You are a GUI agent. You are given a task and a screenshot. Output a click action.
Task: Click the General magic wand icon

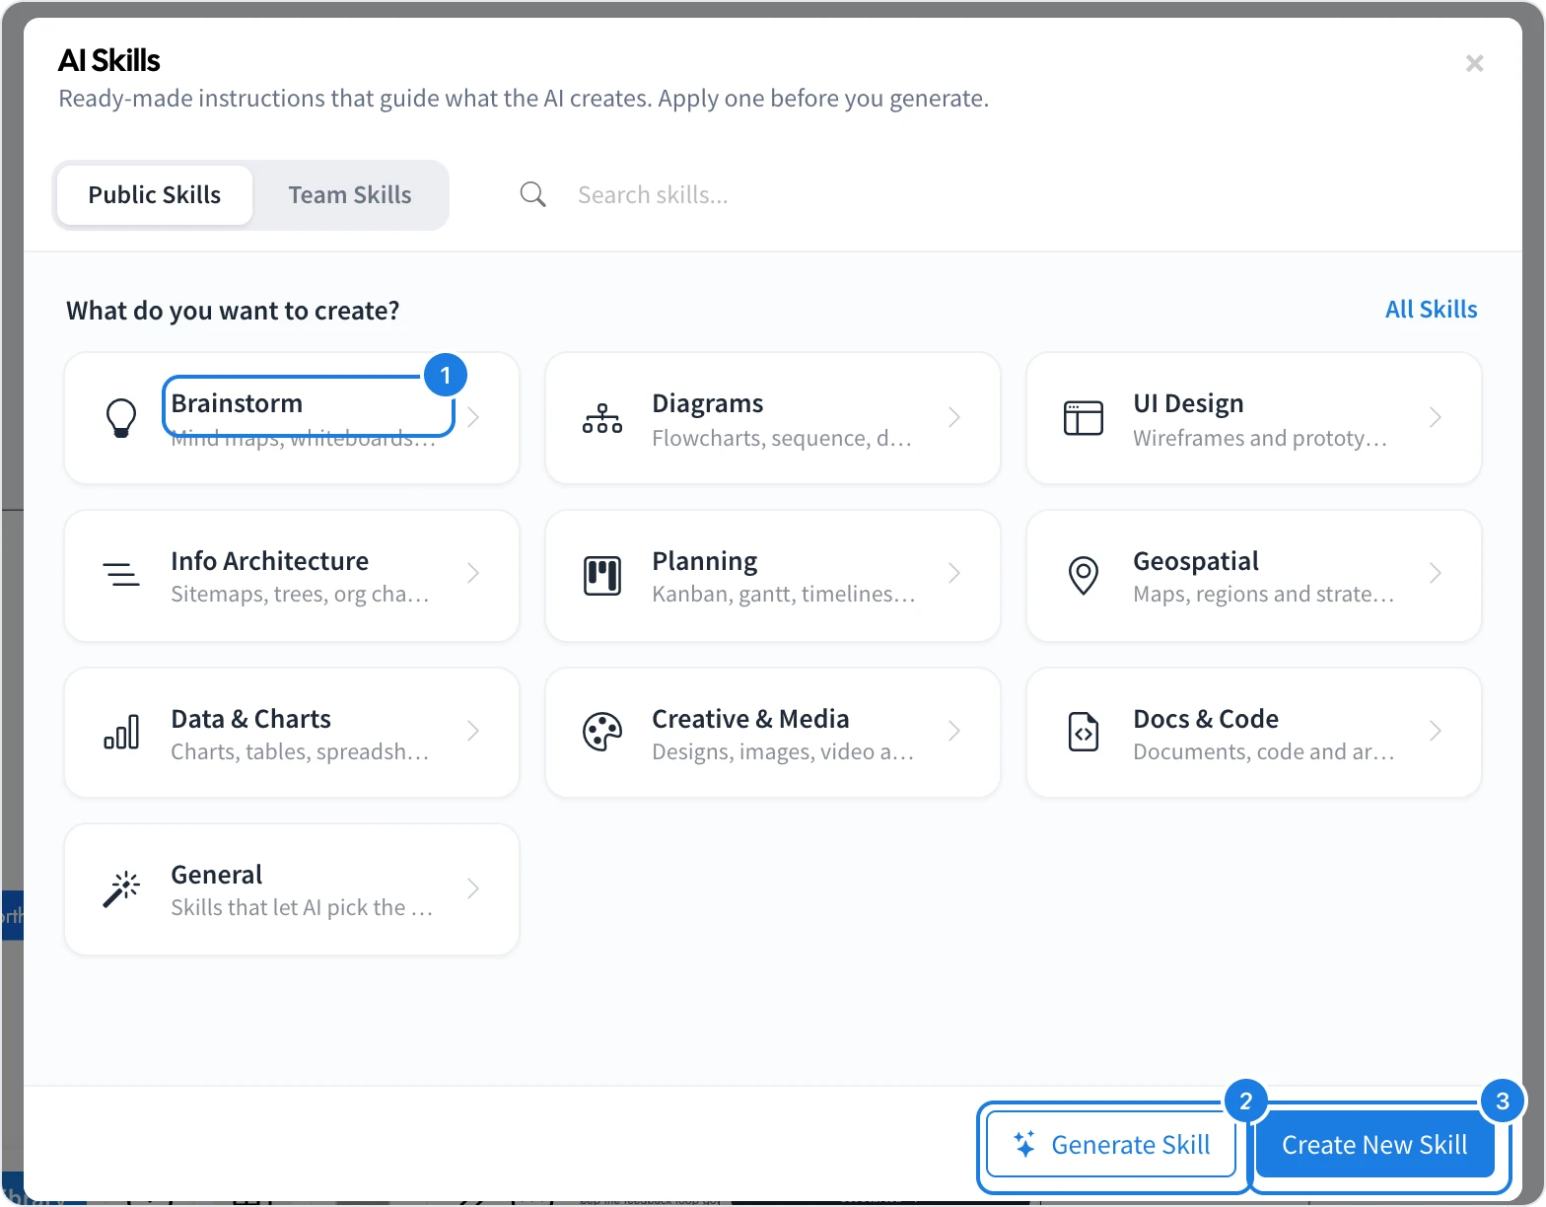point(121,889)
